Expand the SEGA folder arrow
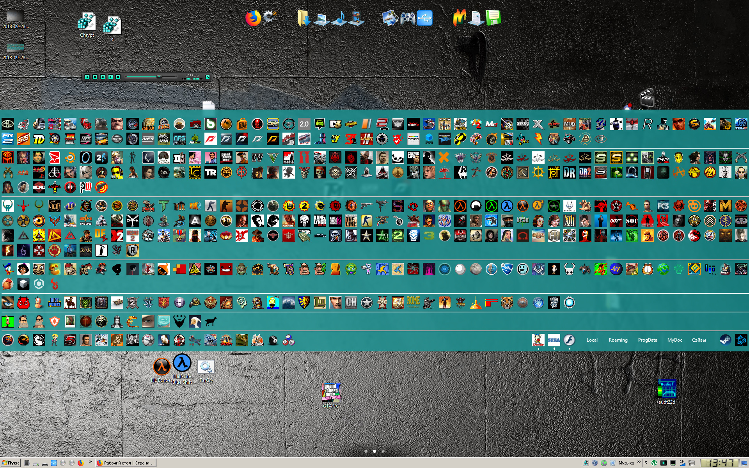 point(554,349)
